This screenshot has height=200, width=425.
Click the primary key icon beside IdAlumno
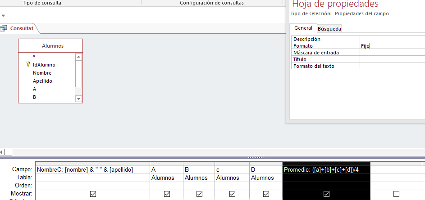28,64
